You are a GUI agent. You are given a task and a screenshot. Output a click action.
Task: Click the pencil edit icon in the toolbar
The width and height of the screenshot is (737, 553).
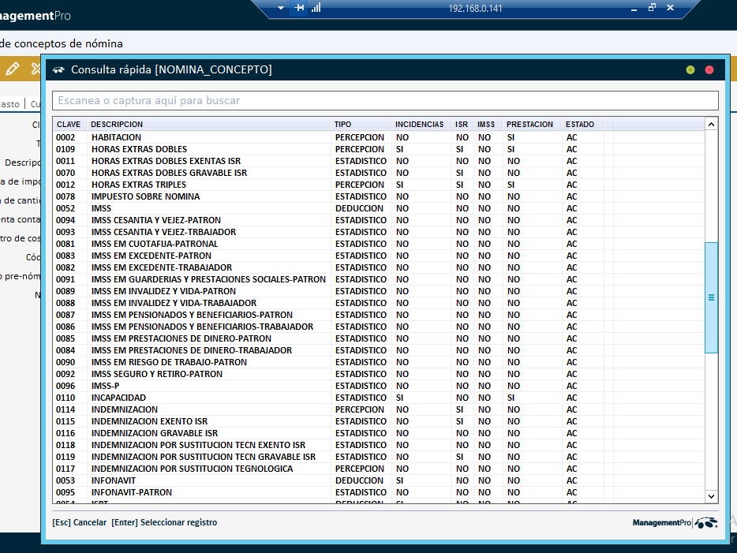[x=12, y=69]
